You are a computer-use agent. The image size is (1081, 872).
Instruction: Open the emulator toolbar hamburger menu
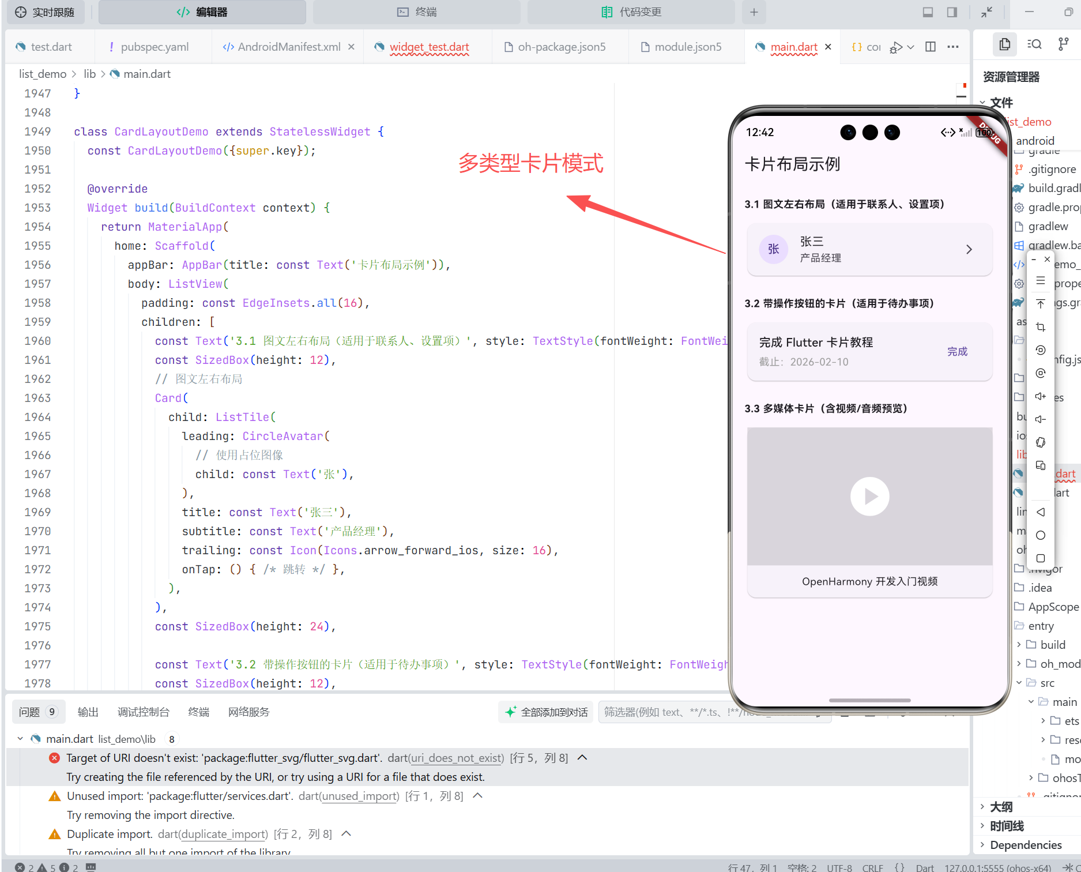click(1041, 281)
